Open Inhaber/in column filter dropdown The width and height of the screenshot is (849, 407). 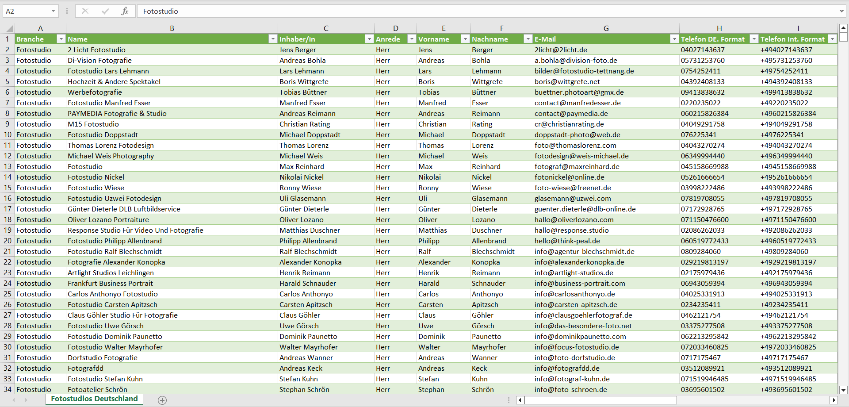tap(369, 39)
